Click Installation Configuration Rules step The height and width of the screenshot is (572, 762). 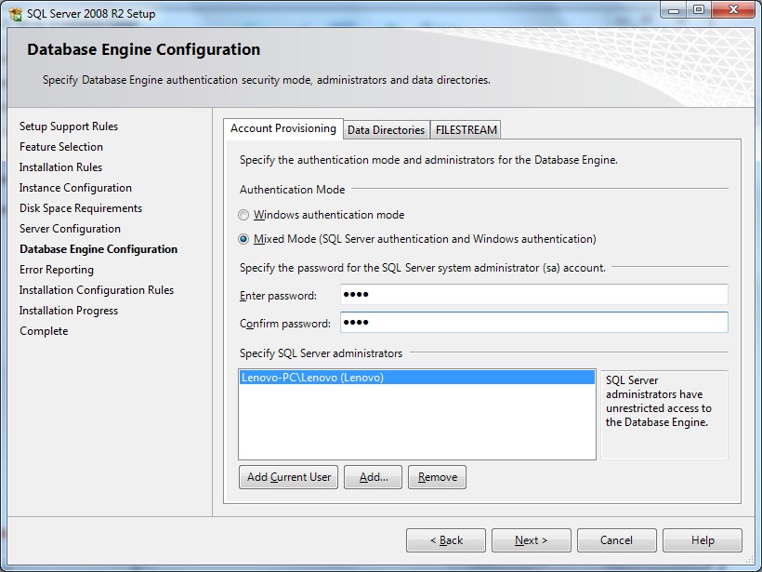pyautogui.click(x=97, y=290)
